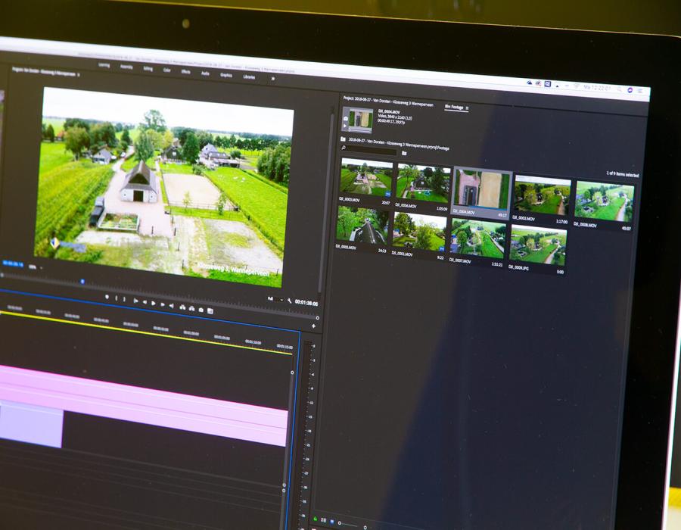Screen dimensions: 681x530
Task: Open the Siri icon in menu bar
Action: click(630, 90)
